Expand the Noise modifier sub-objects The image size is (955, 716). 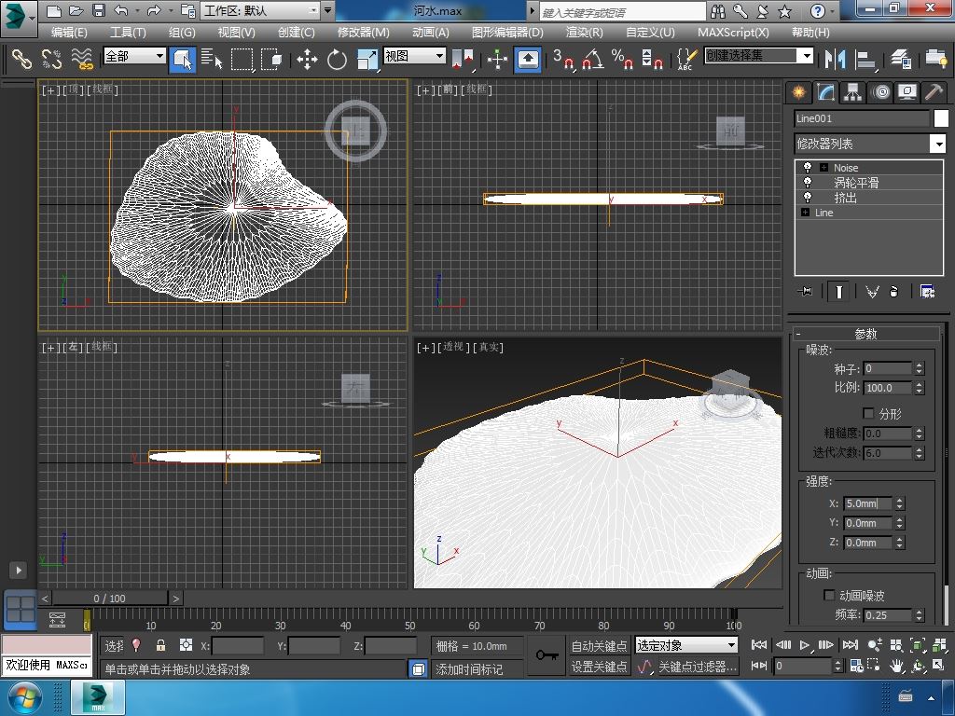[824, 168]
